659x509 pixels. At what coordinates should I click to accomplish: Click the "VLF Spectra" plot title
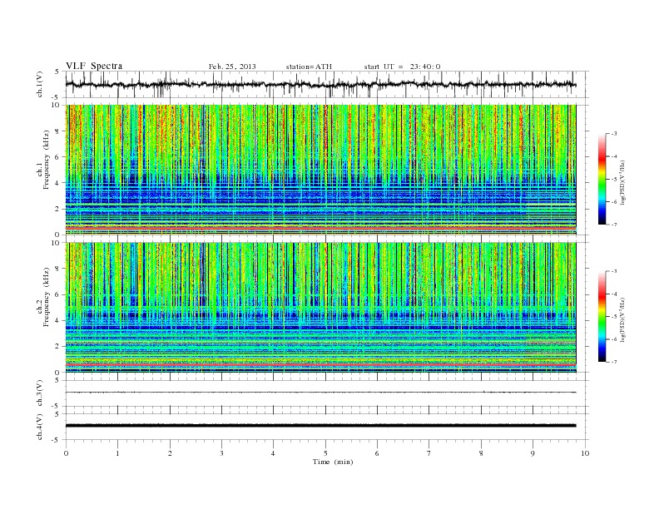click(94, 66)
